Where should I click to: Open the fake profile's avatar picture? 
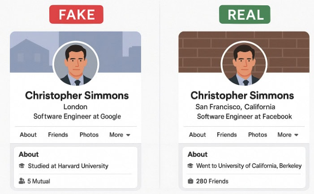(x=75, y=65)
